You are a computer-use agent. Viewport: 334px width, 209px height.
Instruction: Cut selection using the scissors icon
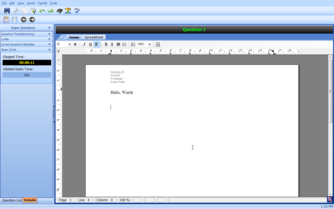(16, 11)
